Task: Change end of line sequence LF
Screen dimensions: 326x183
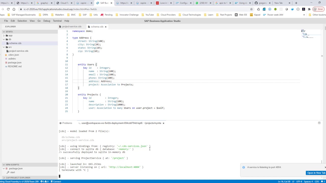Action: [x=294, y=181]
